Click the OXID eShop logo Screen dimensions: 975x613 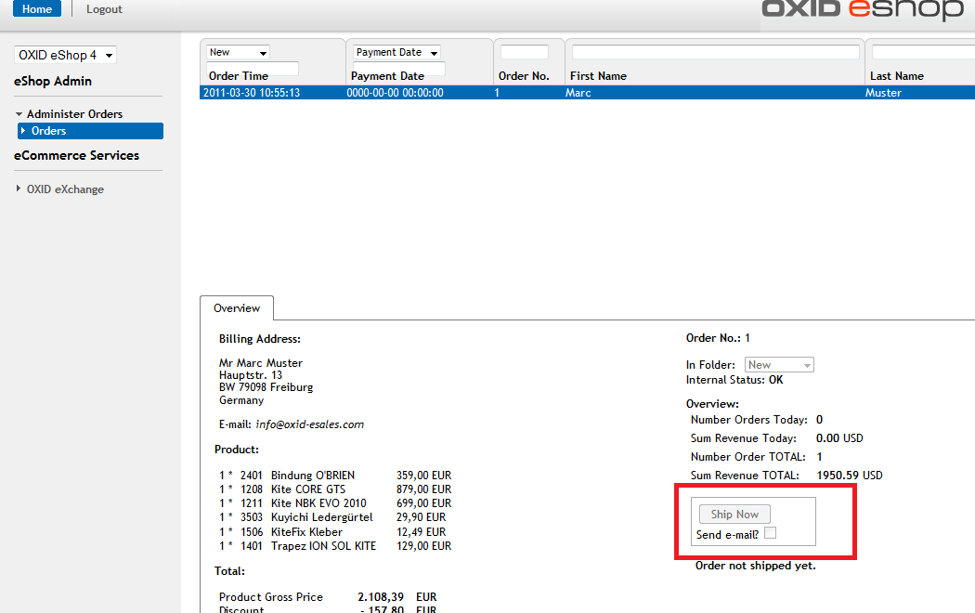[x=863, y=10]
